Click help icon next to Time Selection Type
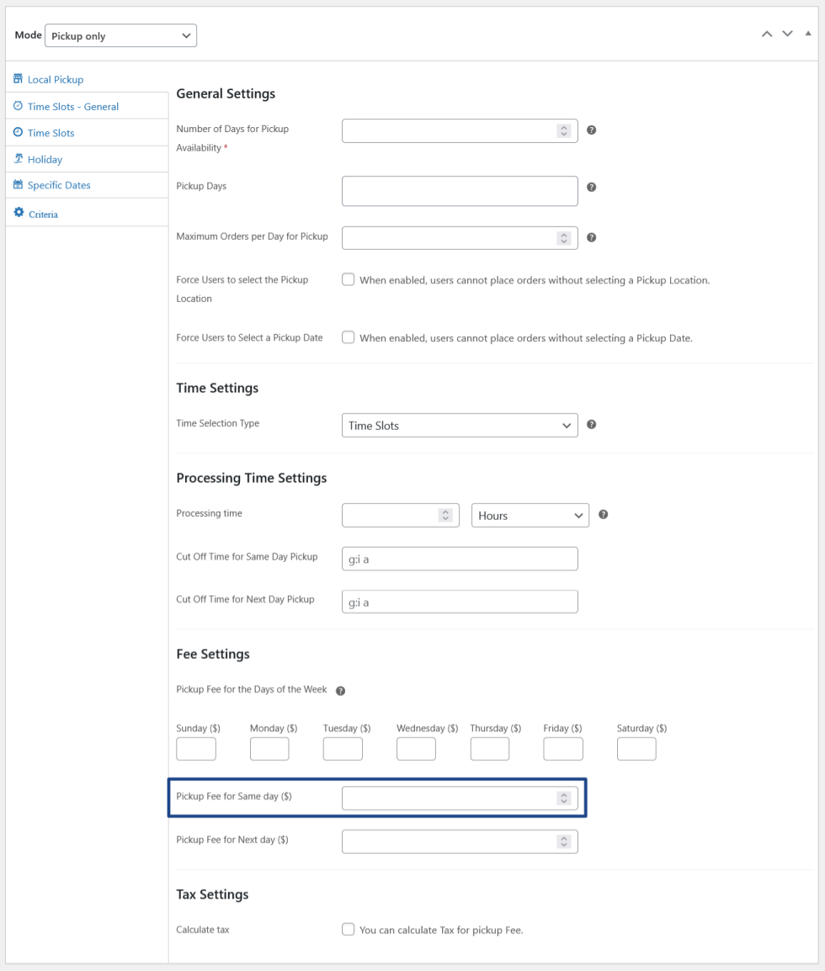 [591, 424]
